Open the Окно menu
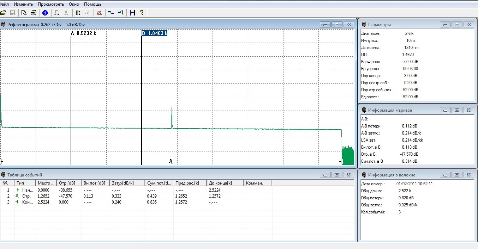 click(x=74, y=4)
